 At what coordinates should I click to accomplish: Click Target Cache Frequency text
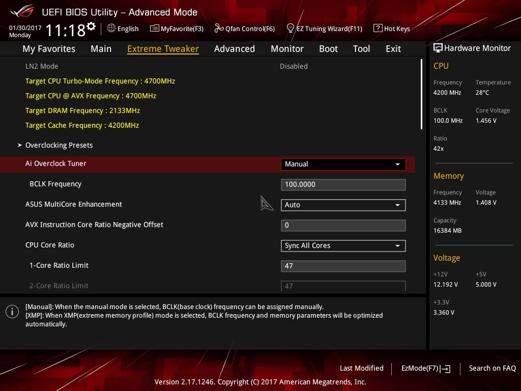82,125
